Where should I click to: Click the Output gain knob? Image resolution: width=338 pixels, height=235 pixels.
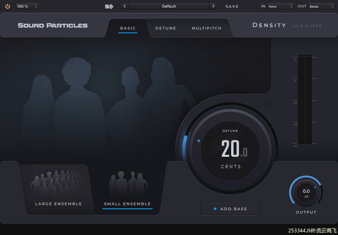click(306, 192)
